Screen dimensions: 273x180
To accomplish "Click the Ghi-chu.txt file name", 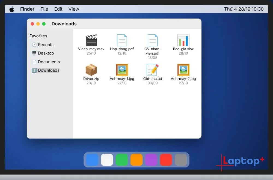I will pyautogui.click(x=153, y=79).
